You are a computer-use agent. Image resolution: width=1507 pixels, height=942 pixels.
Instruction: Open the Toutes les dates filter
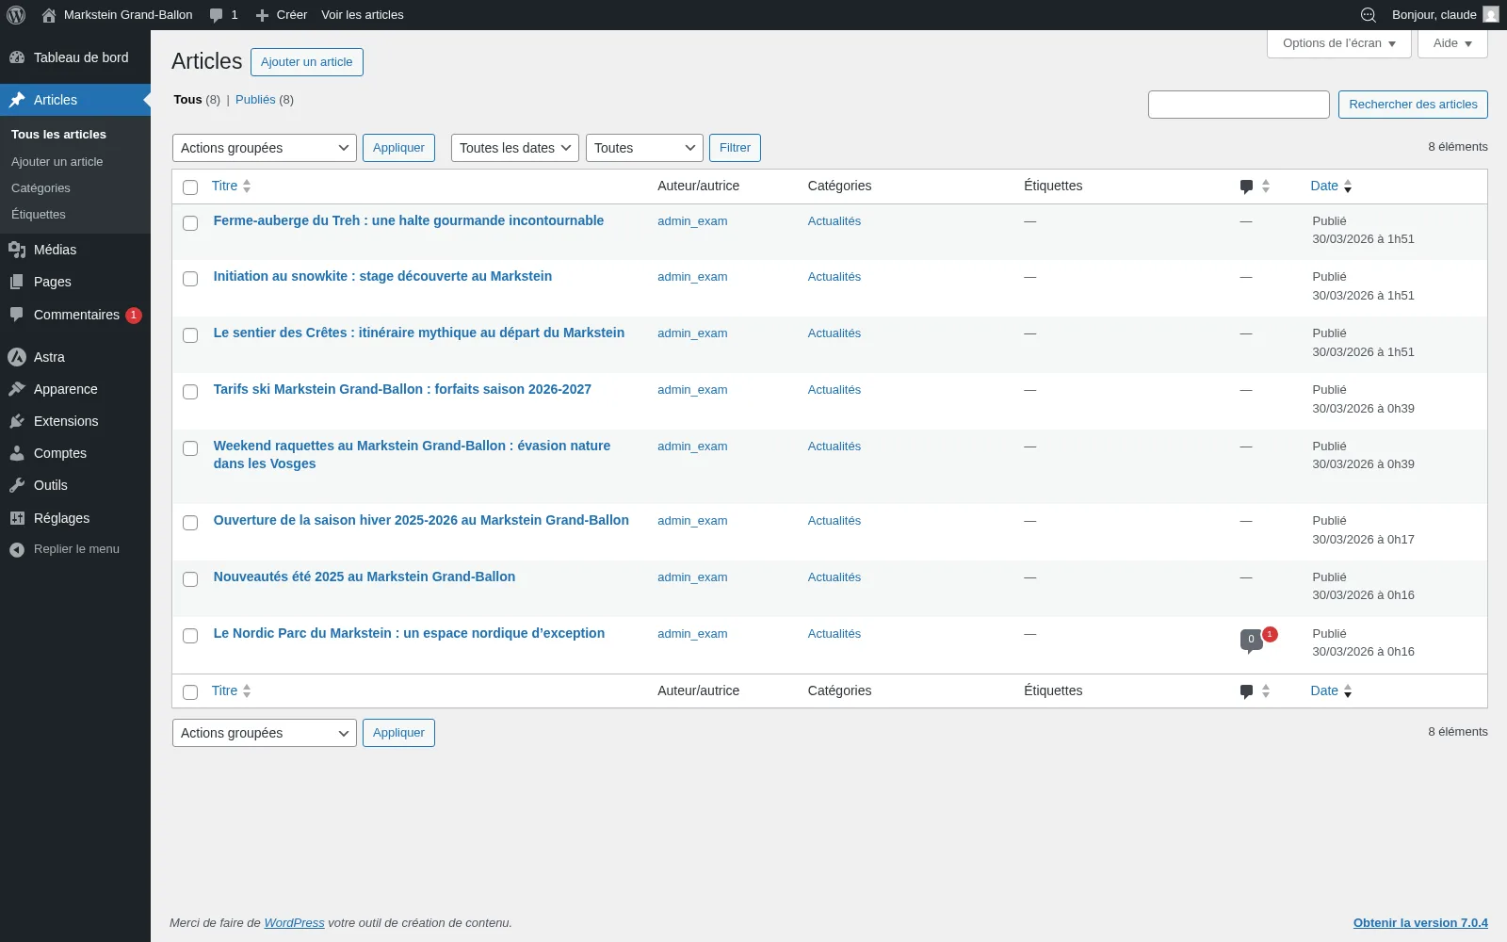click(x=515, y=148)
